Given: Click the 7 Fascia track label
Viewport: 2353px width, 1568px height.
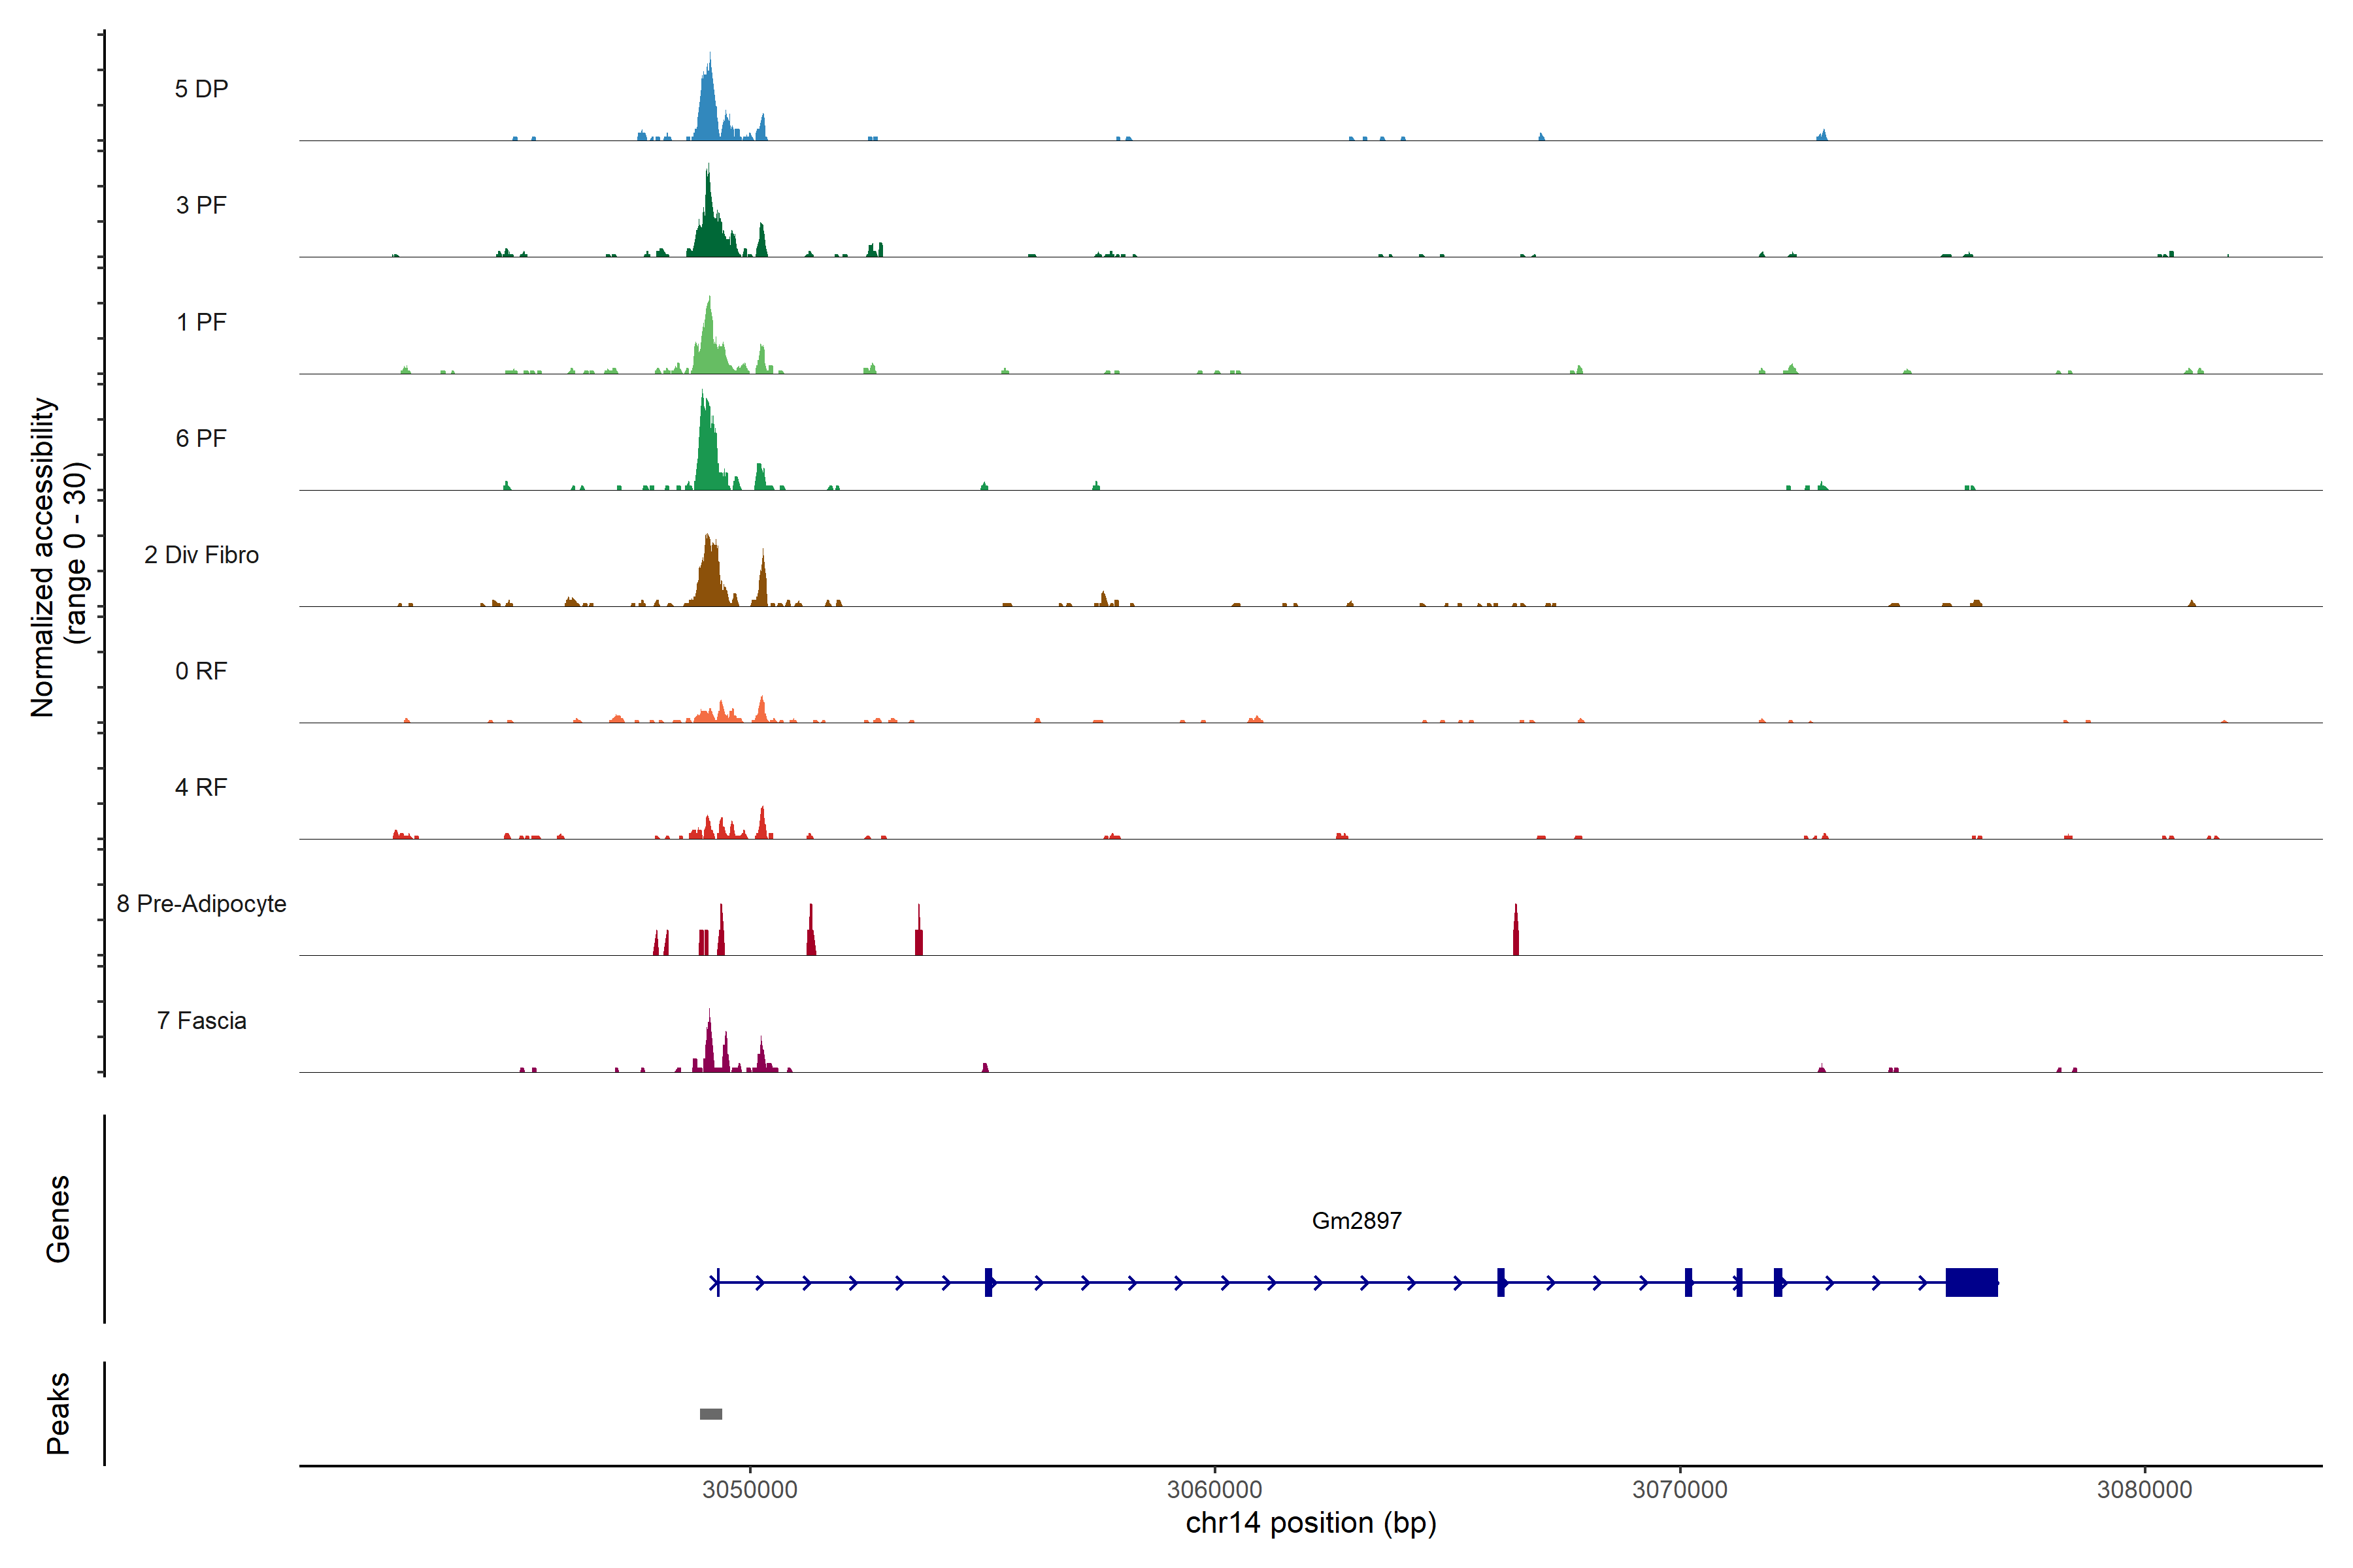Looking at the screenshot, I should (201, 1020).
